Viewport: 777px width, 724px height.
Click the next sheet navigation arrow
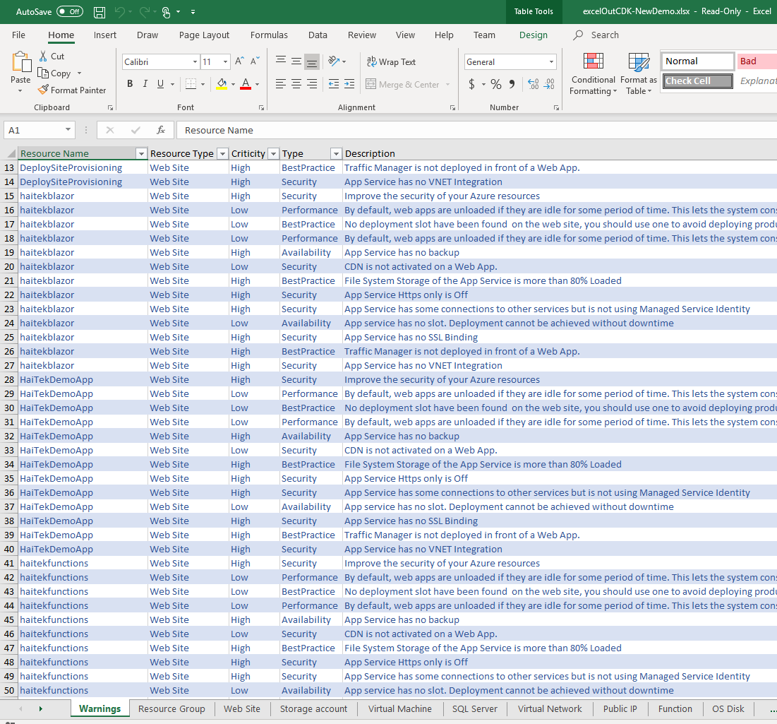point(41,708)
